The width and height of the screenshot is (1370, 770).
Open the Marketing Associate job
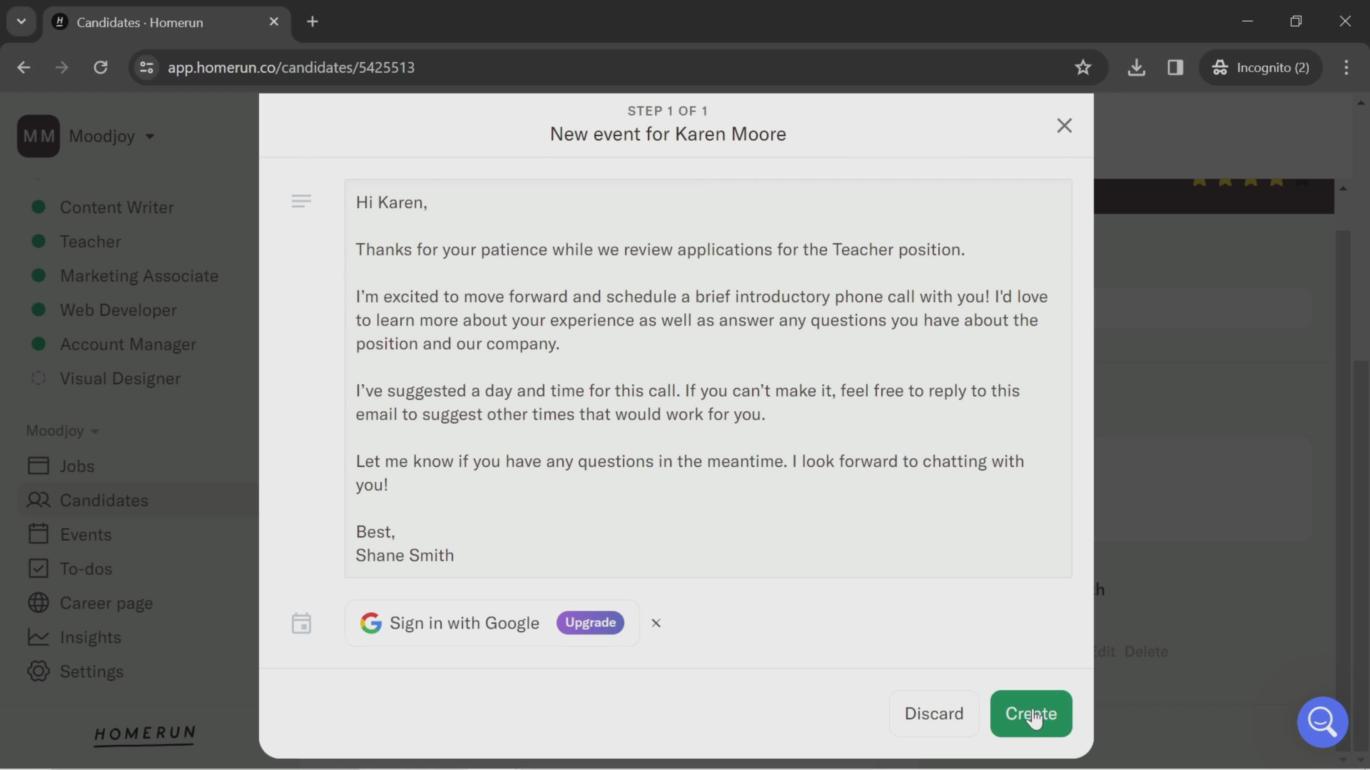(x=139, y=276)
